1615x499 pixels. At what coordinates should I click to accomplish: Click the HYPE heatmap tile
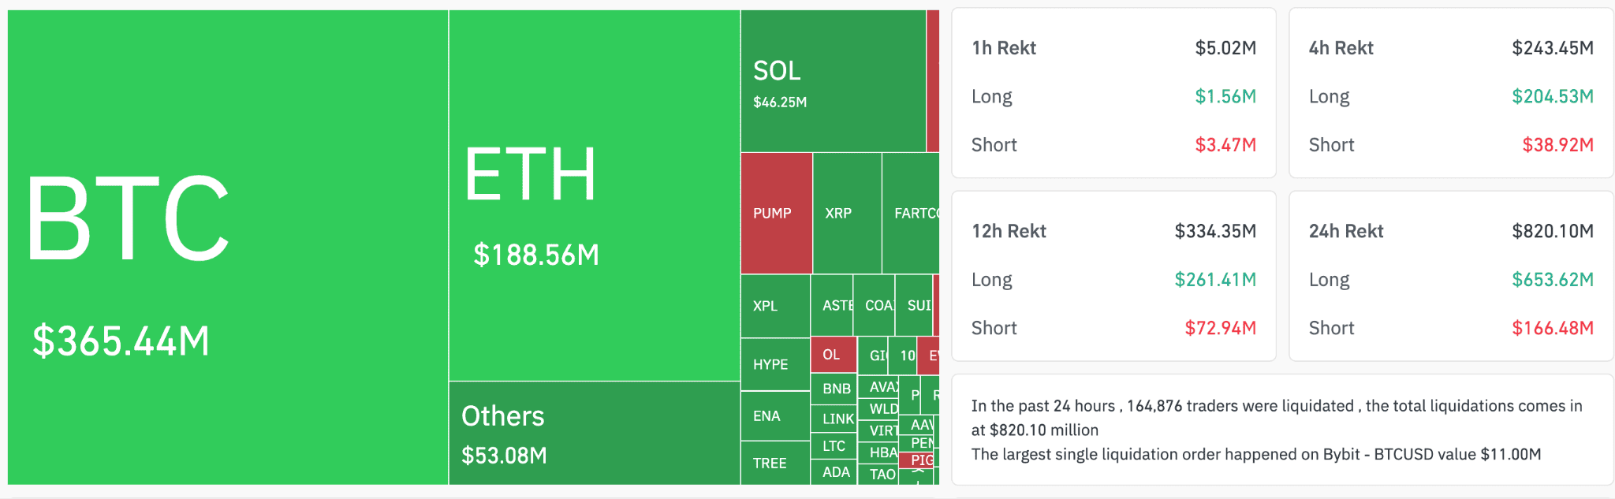point(774,364)
